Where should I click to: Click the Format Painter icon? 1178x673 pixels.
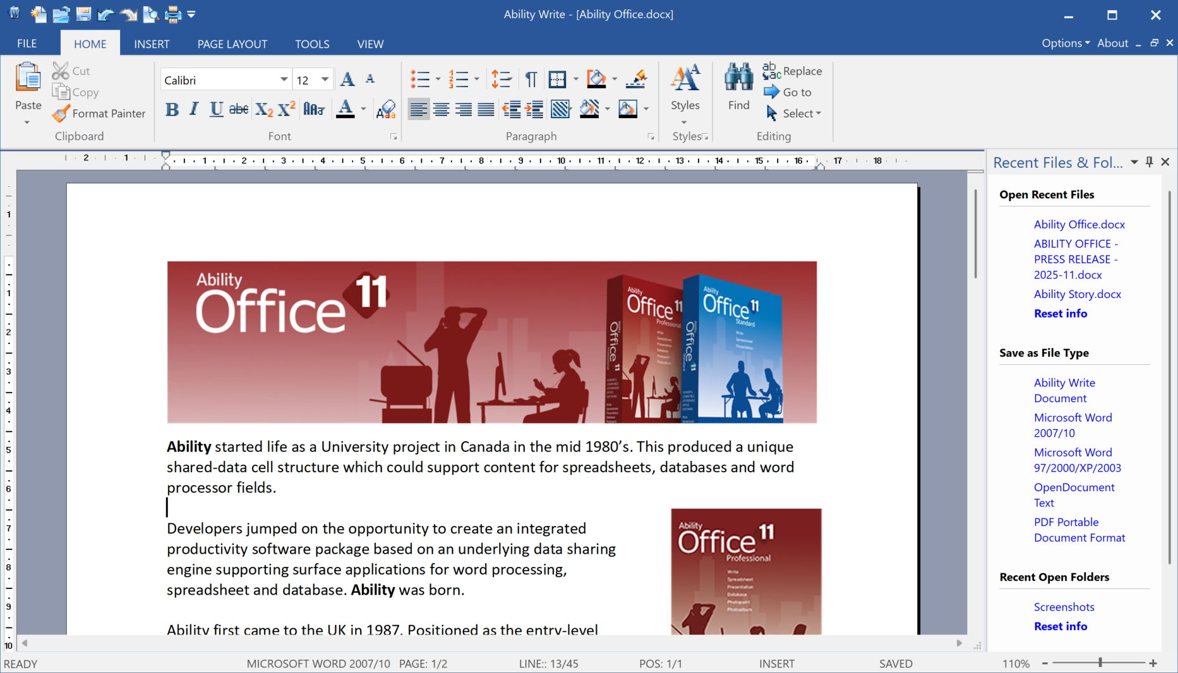[x=61, y=114]
